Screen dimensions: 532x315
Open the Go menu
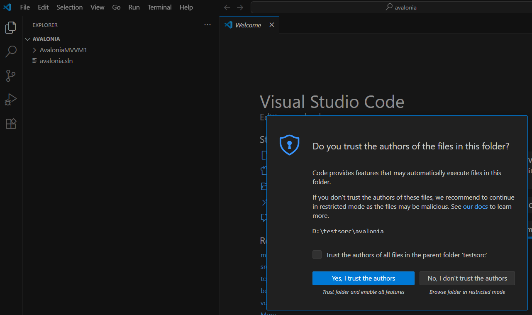116,7
